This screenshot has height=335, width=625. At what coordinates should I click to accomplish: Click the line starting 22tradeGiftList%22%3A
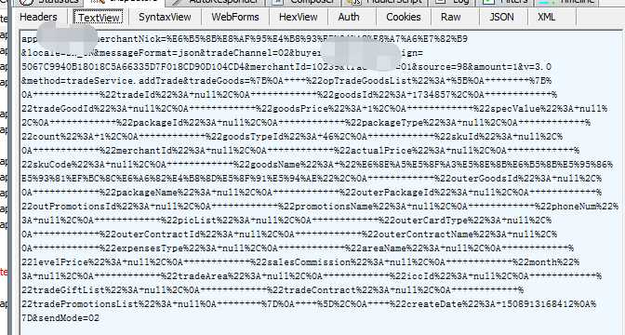273,290
